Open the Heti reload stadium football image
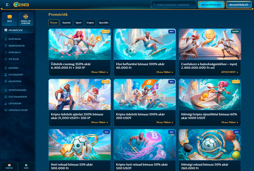 point(80,145)
